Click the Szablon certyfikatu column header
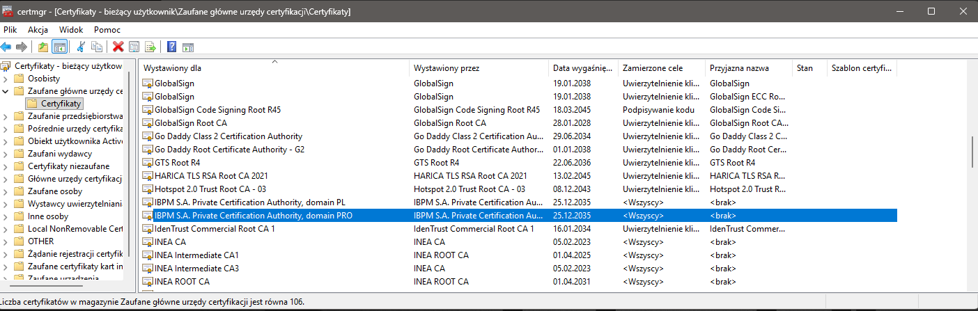This screenshot has height=311, width=978. point(862,68)
